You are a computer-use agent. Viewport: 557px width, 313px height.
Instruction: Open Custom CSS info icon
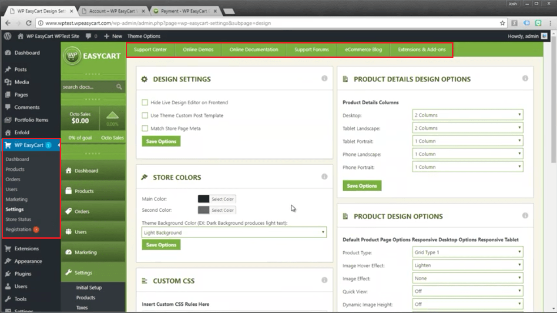click(x=324, y=280)
